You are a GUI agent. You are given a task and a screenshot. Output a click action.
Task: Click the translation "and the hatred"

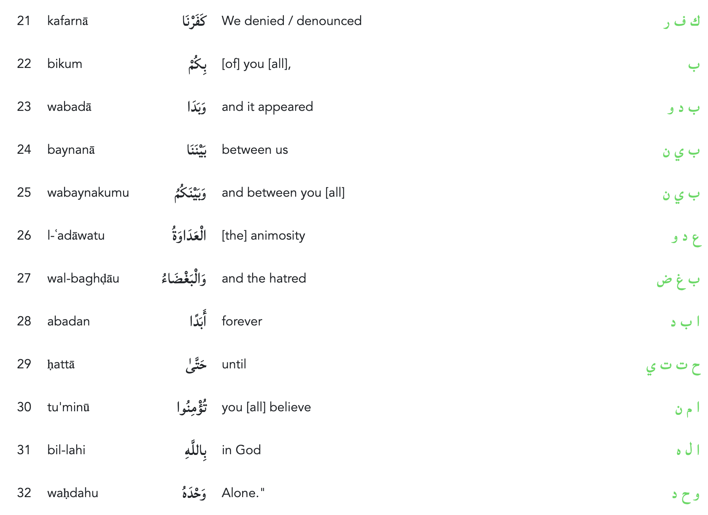[264, 279]
